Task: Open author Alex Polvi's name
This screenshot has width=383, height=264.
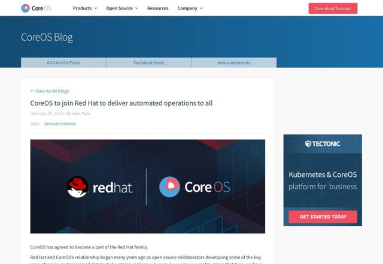Action: 81,113
